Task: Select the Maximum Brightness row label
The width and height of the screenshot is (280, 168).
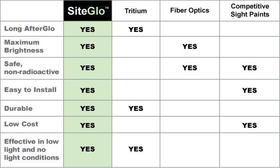Action: pos(24,46)
